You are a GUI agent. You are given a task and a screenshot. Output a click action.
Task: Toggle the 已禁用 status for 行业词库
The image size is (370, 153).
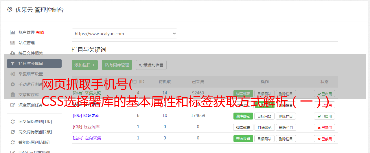pyautogui.click(x=325, y=127)
